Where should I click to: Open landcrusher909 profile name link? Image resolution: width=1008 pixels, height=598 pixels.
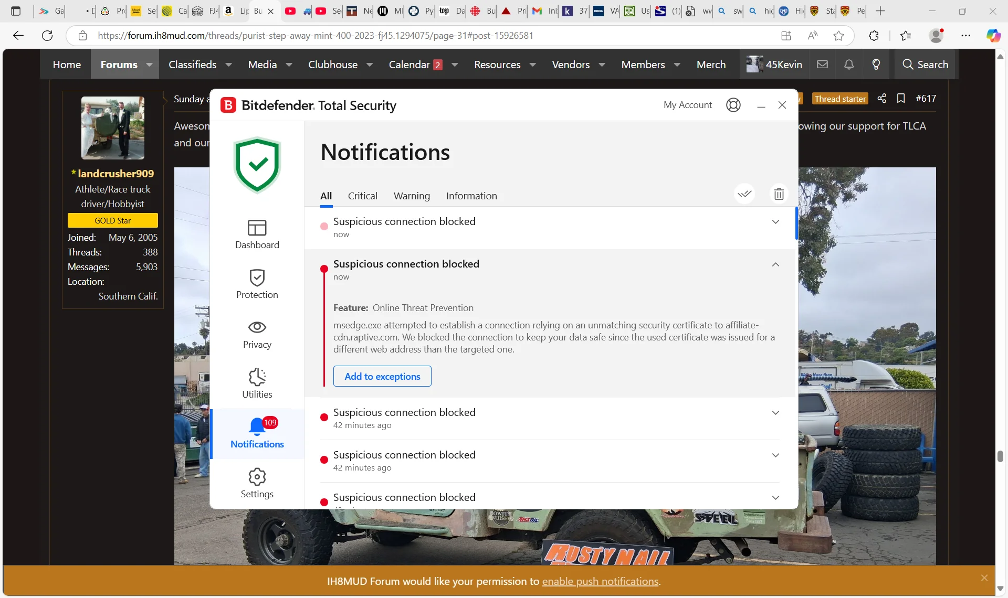click(x=115, y=174)
